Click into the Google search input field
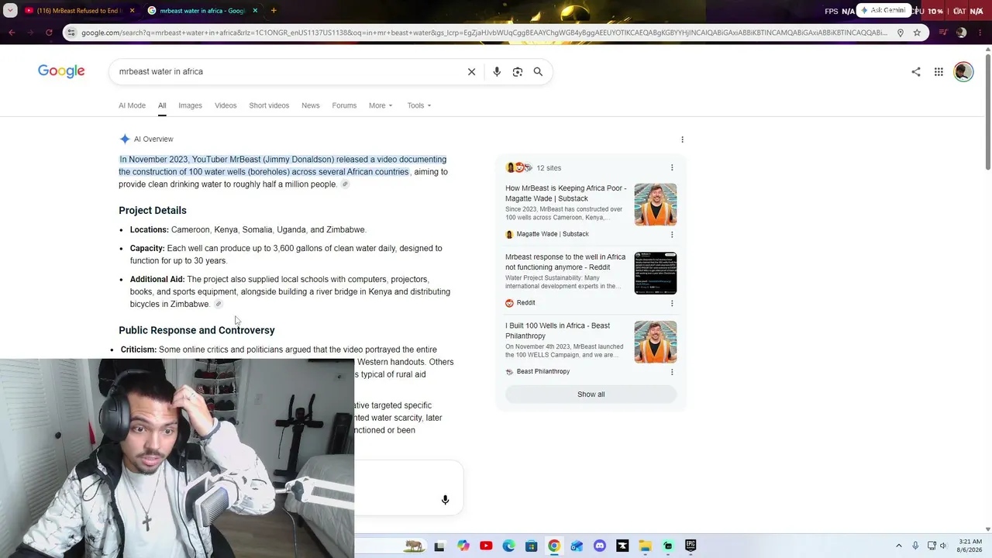The height and width of the screenshot is (558, 992). tap(287, 71)
